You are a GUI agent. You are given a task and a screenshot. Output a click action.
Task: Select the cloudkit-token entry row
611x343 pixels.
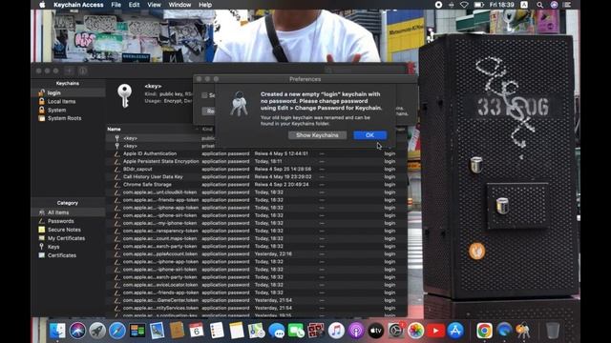point(257,192)
